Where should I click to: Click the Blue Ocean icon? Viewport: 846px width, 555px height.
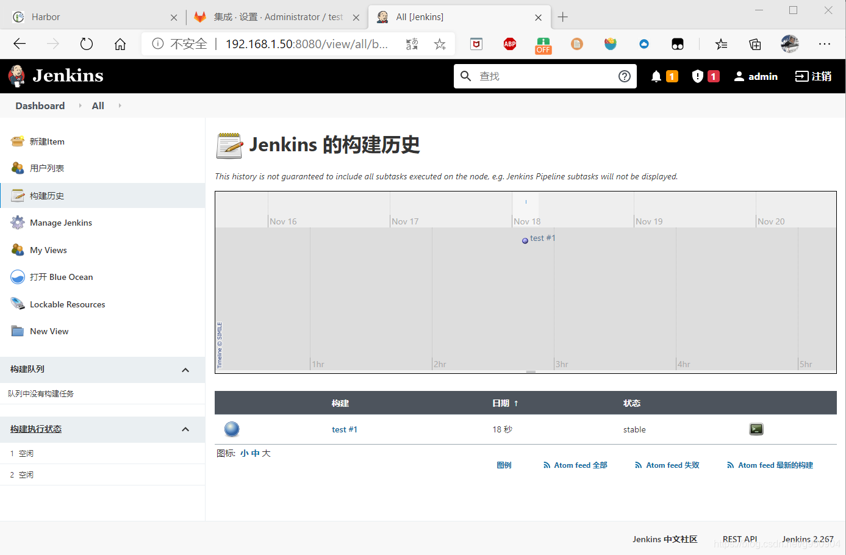[18, 277]
